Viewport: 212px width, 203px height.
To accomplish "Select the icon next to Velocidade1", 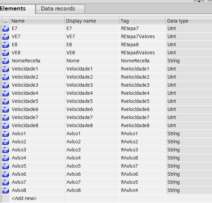I will [x=5, y=69].
